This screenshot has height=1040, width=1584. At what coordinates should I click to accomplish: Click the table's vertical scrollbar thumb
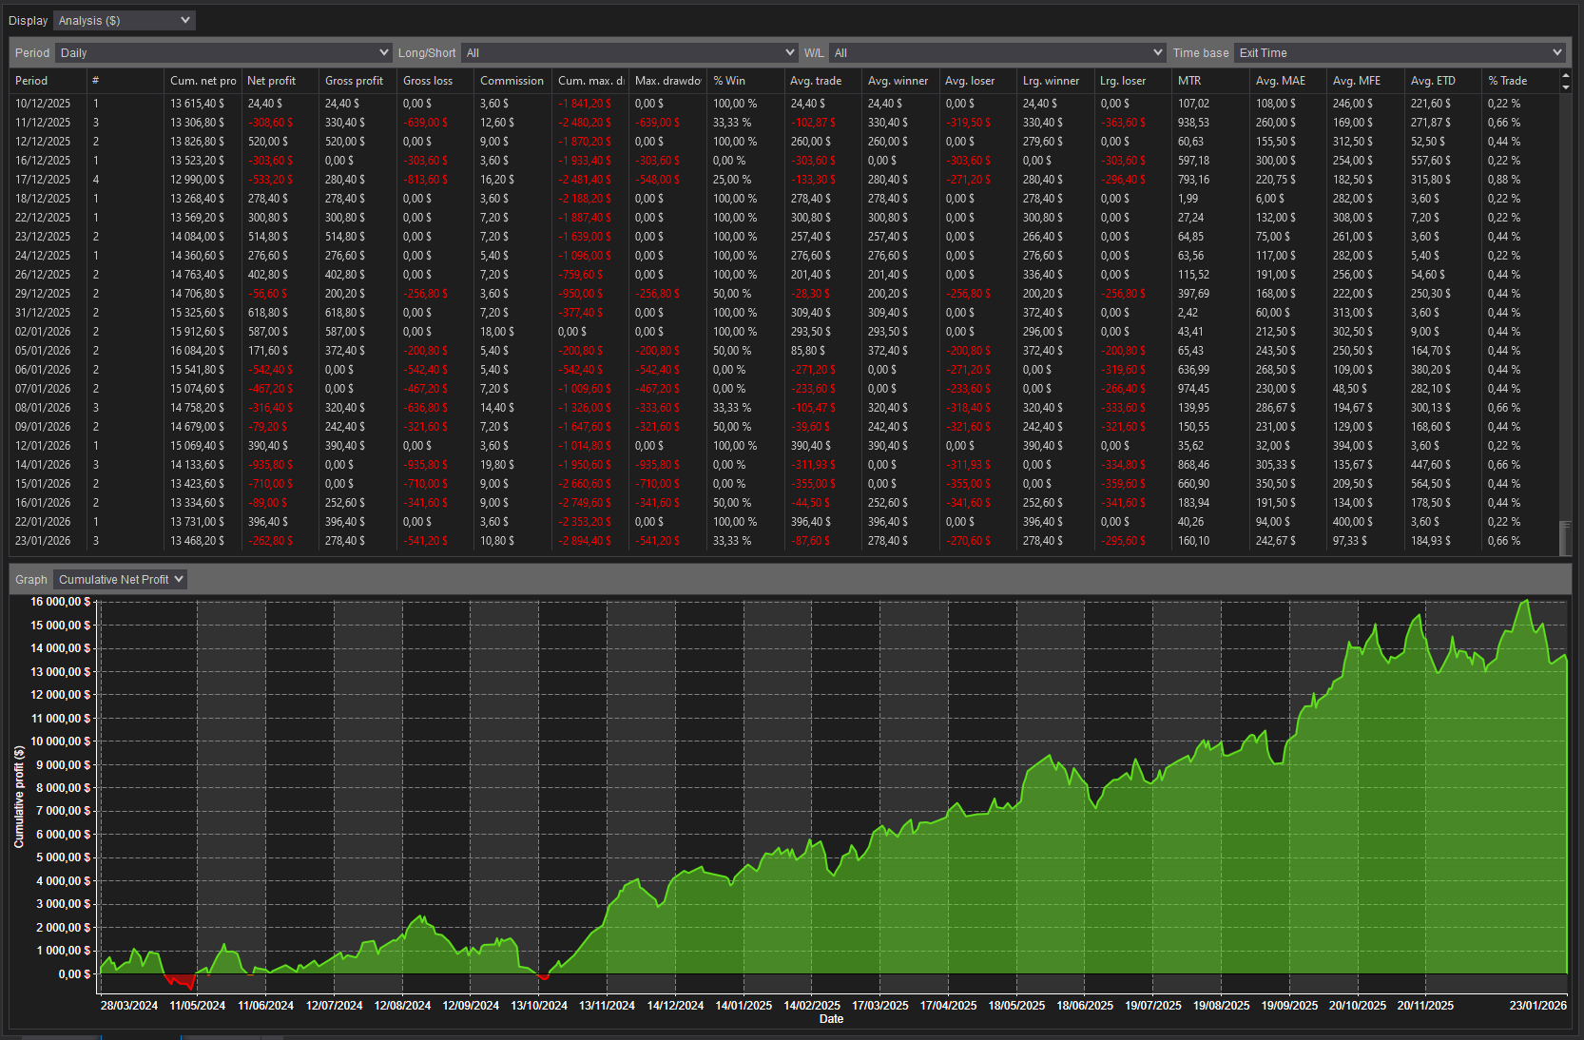click(1565, 537)
